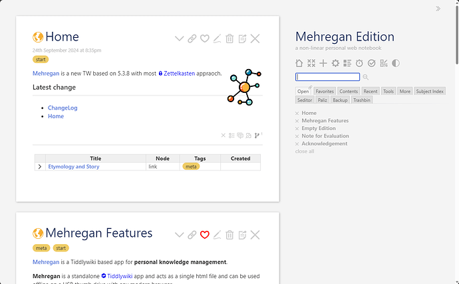The image size is (459, 284).
Task: Open the Etymology and Story link
Action: click(x=74, y=167)
